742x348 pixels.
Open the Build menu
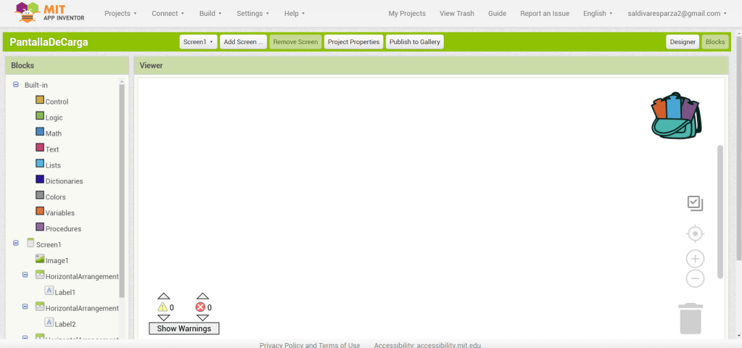[x=210, y=14]
